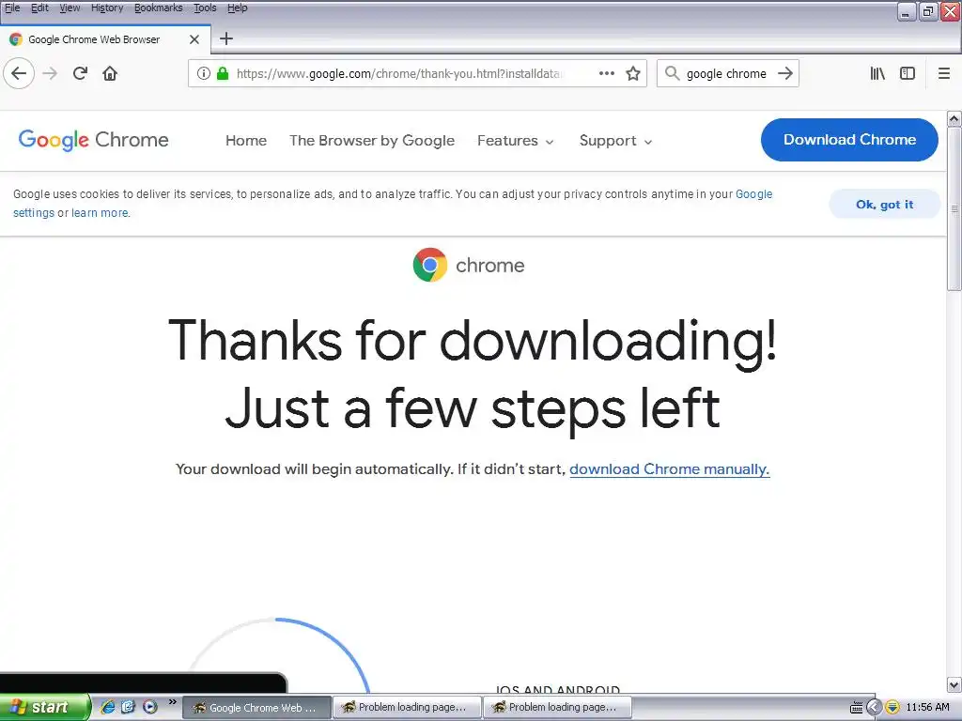Click the Download Chrome button
This screenshot has height=721, width=962.
point(849,140)
